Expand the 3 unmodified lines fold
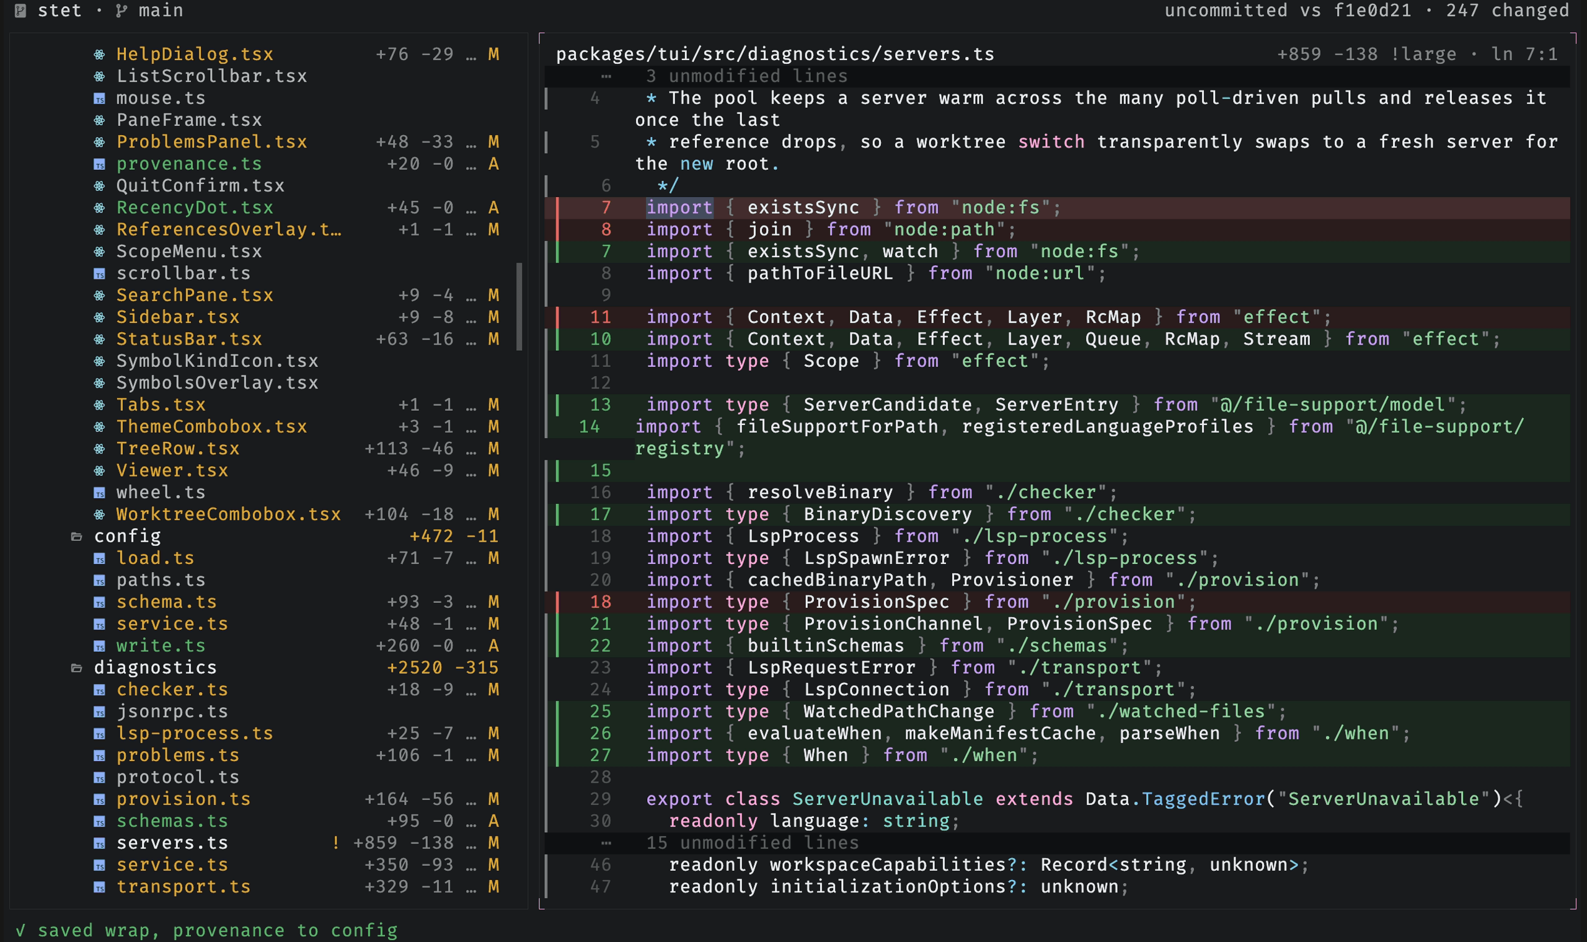Viewport: 1587px width, 942px height. (1057, 77)
